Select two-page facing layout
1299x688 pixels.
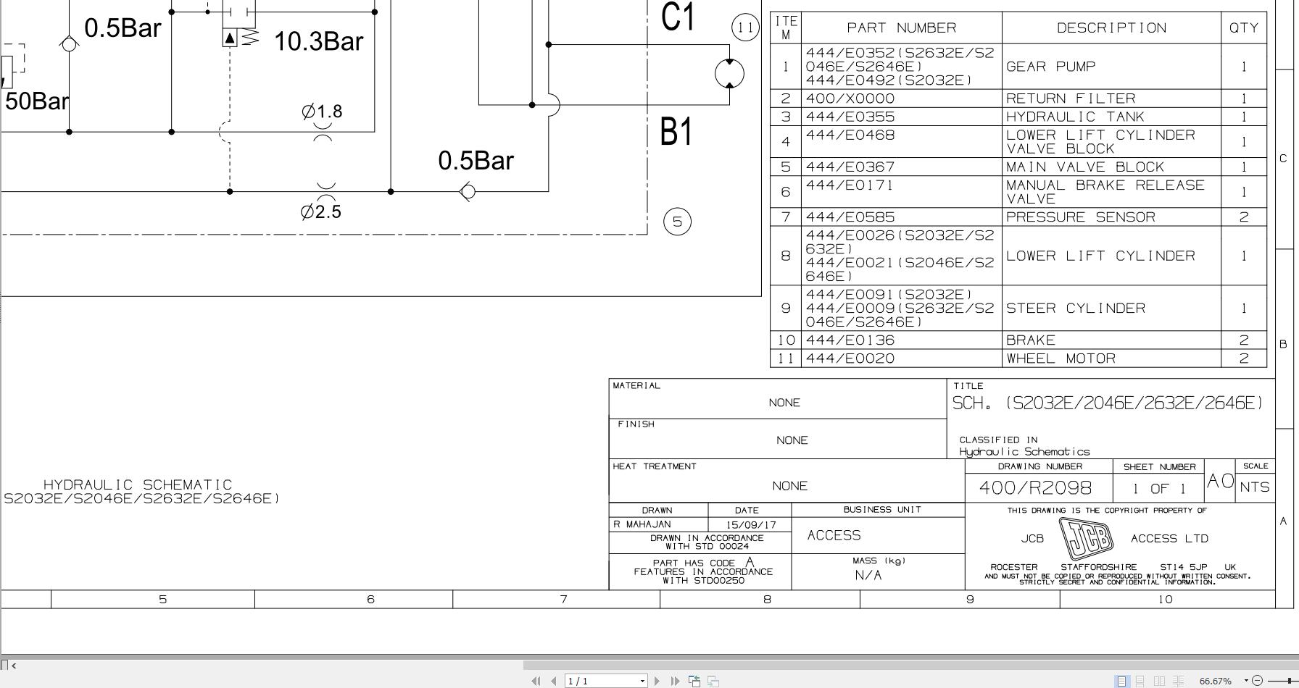tap(1159, 681)
